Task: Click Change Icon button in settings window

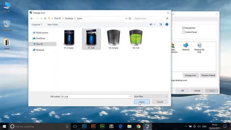Action: pyautogui.click(x=191, y=75)
